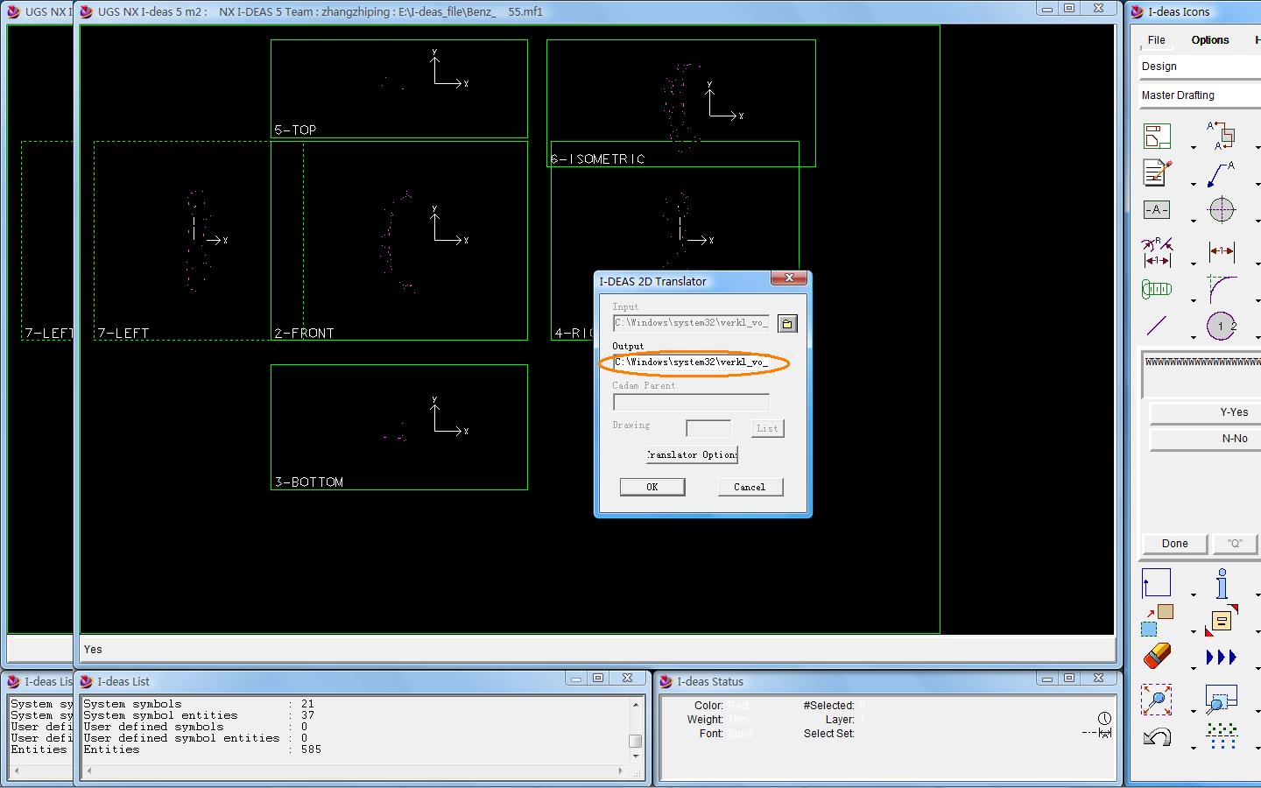The height and width of the screenshot is (788, 1261).
Task: Select the move/copy squares icon
Action: pos(1157,620)
